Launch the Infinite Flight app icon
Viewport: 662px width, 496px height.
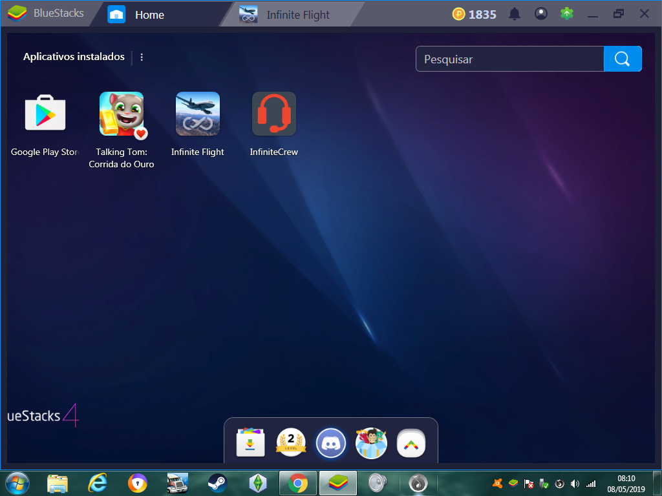(198, 114)
